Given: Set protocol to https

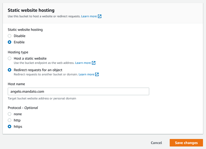Looking at the screenshot, I should 10,126.
